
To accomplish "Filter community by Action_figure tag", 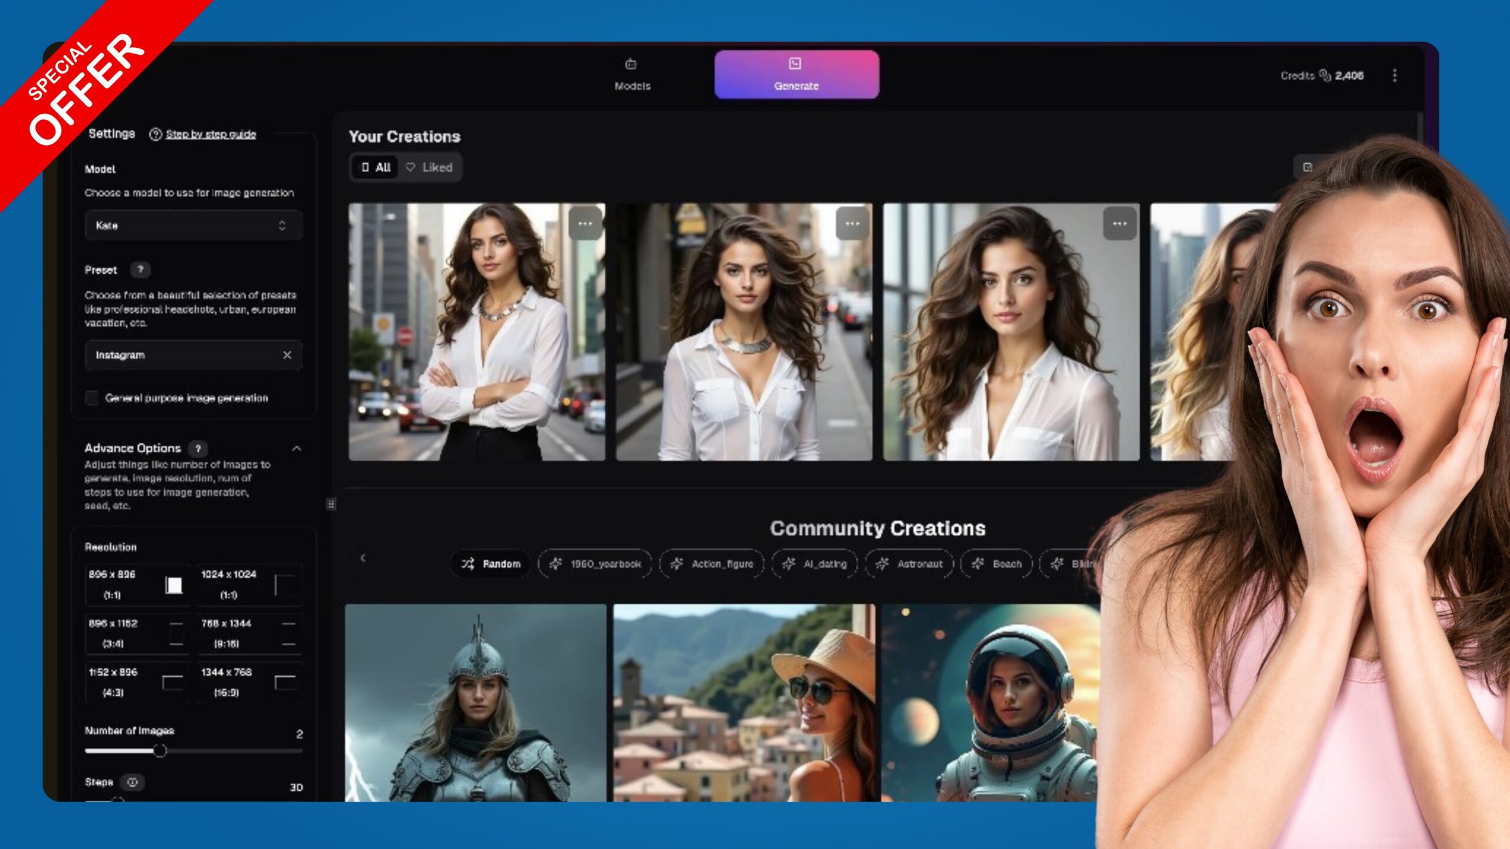I will pyautogui.click(x=711, y=564).
